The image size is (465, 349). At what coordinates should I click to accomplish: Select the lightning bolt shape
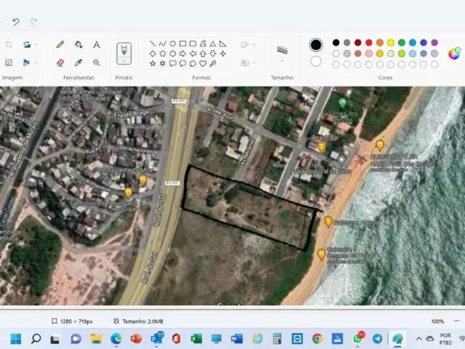pyautogui.click(x=212, y=63)
